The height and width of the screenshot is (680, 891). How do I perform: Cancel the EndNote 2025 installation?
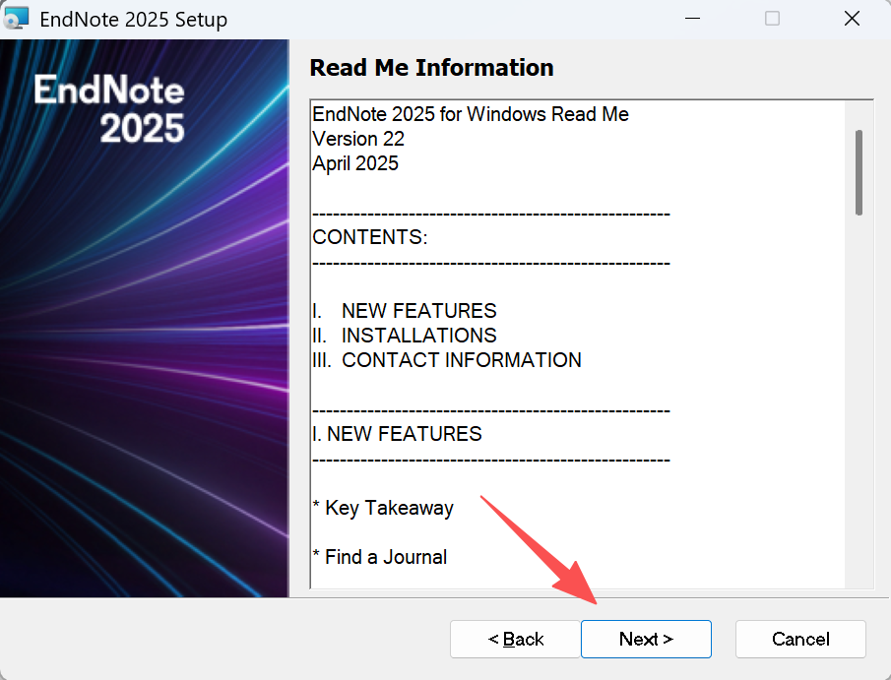coord(800,639)
